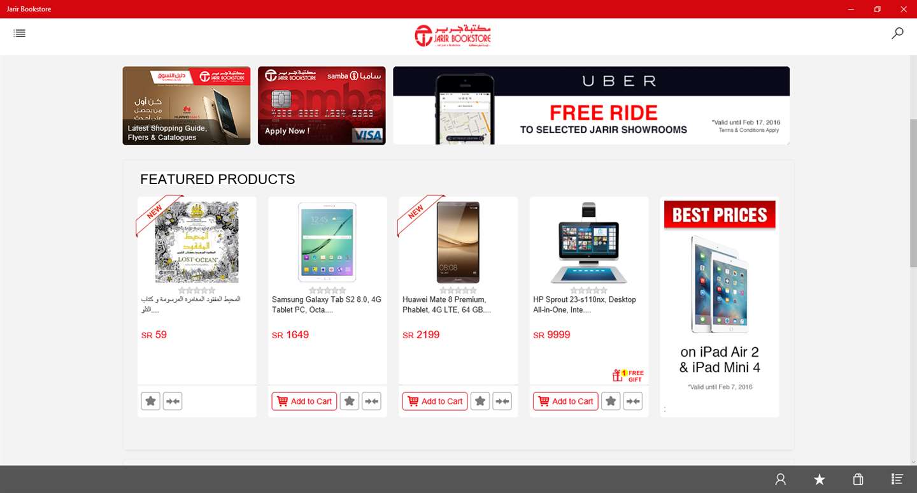Favorite the Samsung Galaxy Tab S2 star
This screenshot has height=493, width=917.
[350, 401]
